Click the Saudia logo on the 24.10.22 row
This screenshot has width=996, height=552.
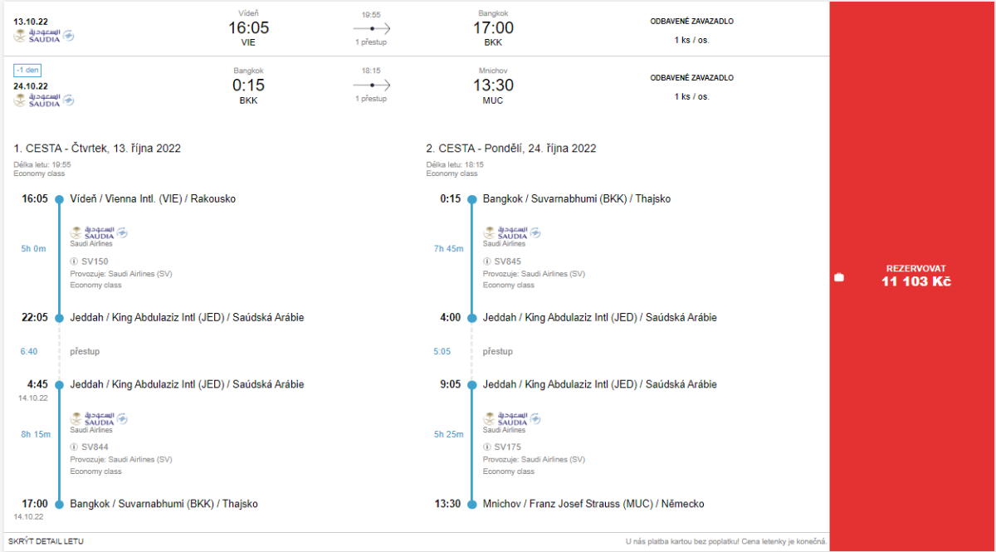click(x=43, y=100)
